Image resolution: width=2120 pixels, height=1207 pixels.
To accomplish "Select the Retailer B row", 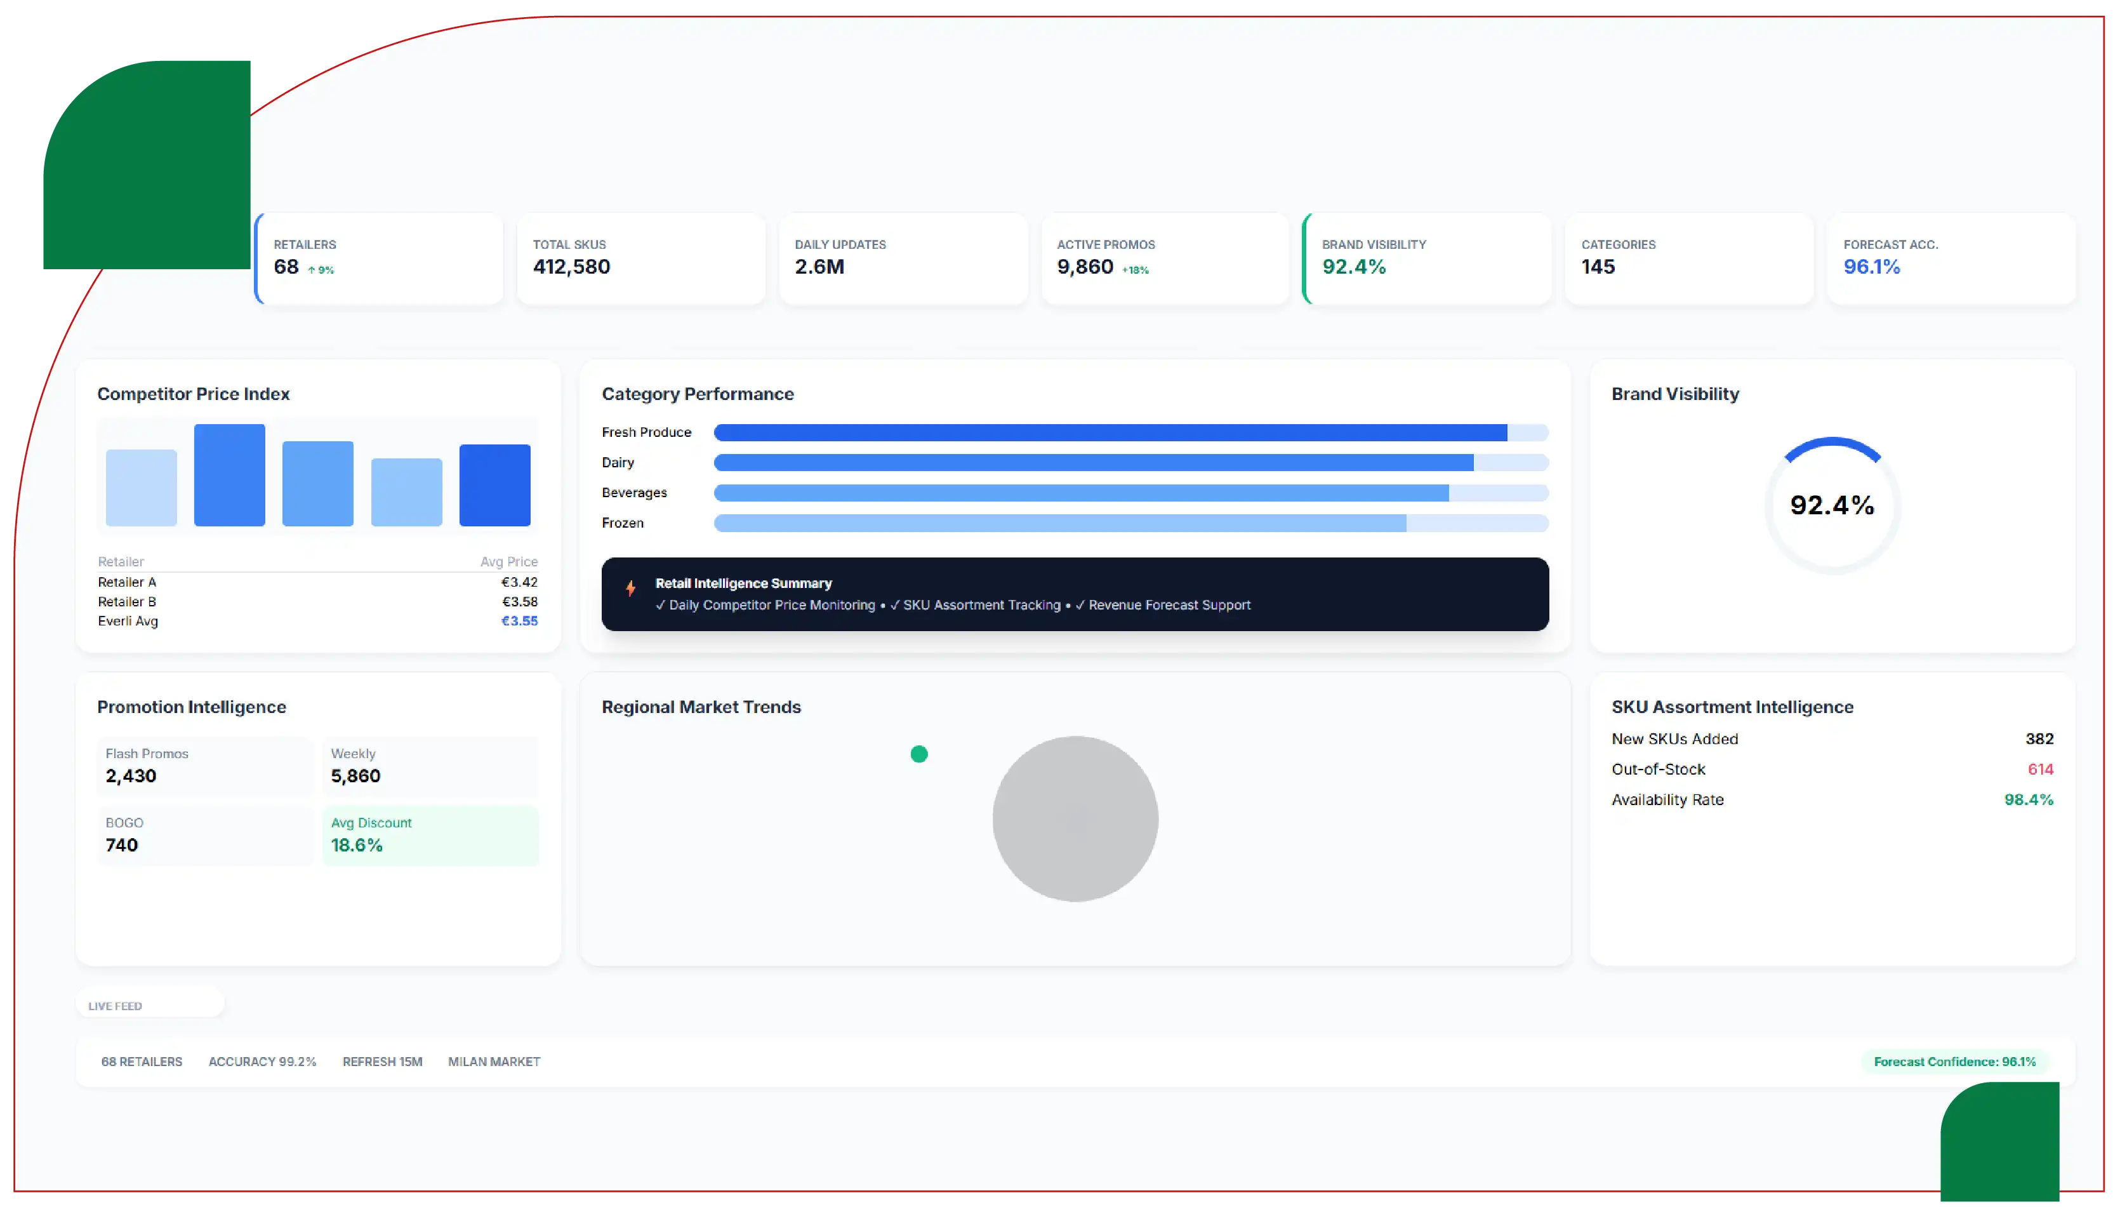I will coord(317,602).
